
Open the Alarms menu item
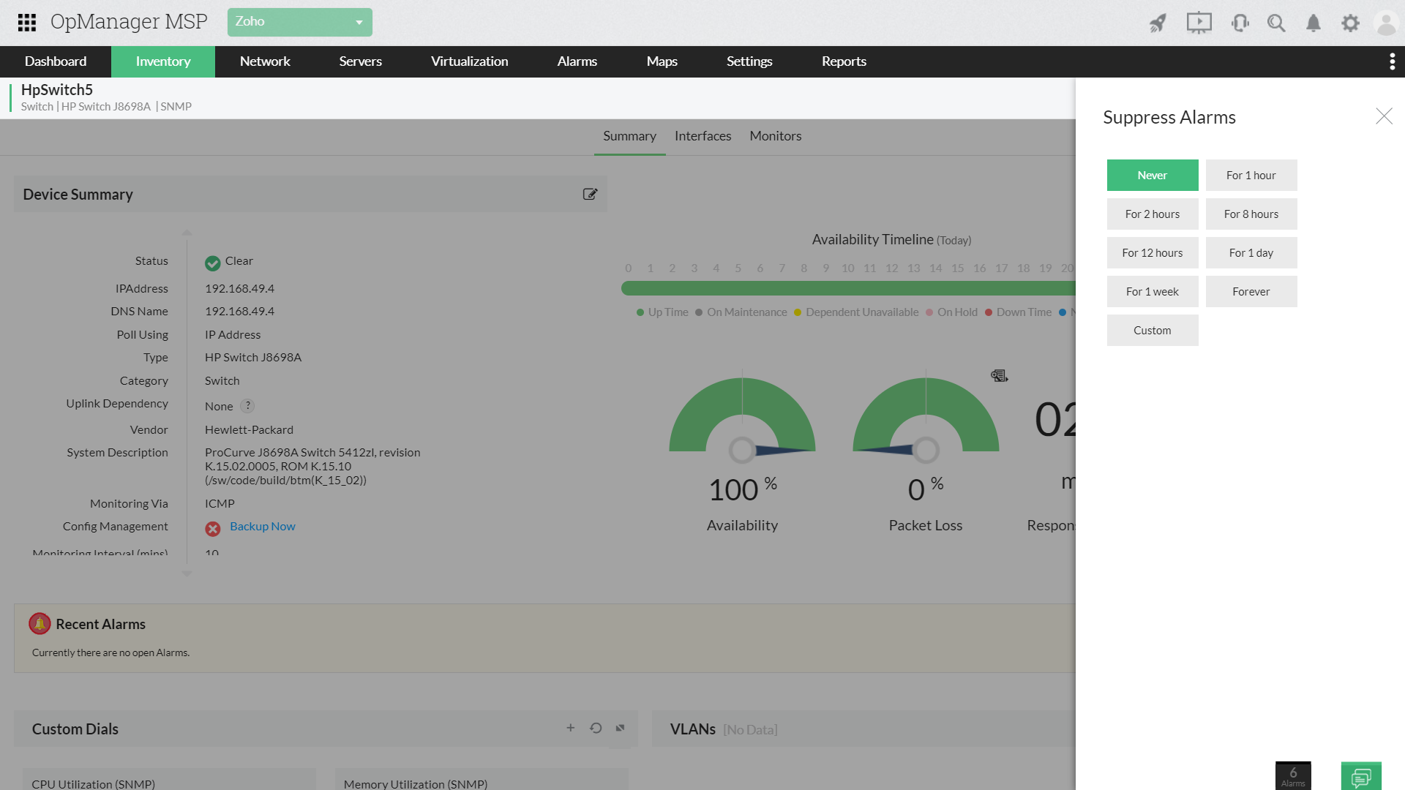pos(577,61)
